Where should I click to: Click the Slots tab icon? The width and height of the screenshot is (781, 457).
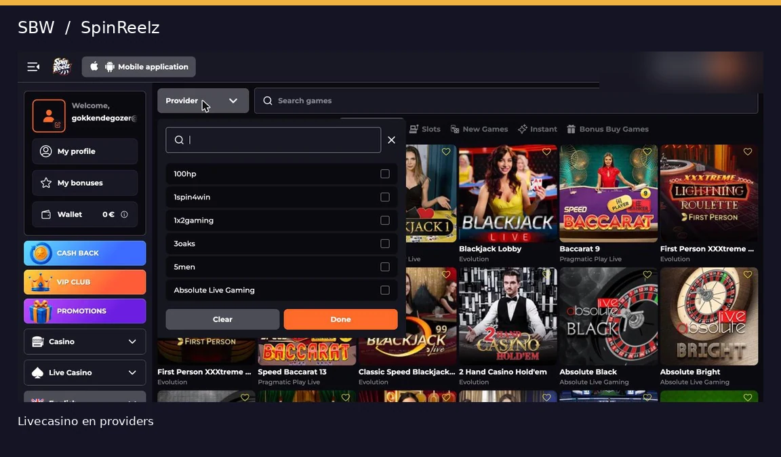pyautogui.click(x=414, y=129)
